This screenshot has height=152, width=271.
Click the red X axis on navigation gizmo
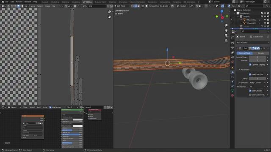(222, 18)
